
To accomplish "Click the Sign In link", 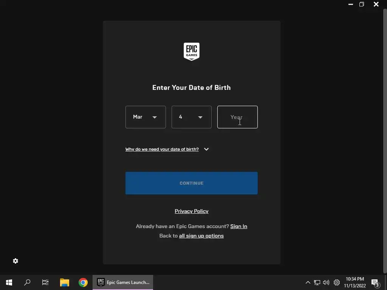I will [x=239, y=226].
